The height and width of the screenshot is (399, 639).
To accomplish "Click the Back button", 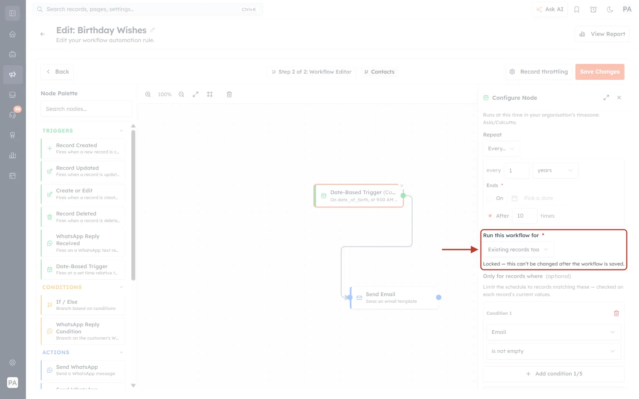I will click(57, 72).
